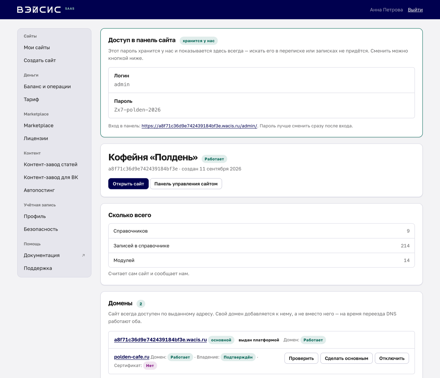Open the external link arrow next to Документация
Viewport: 440px width, 378px height.
[83, 255]
